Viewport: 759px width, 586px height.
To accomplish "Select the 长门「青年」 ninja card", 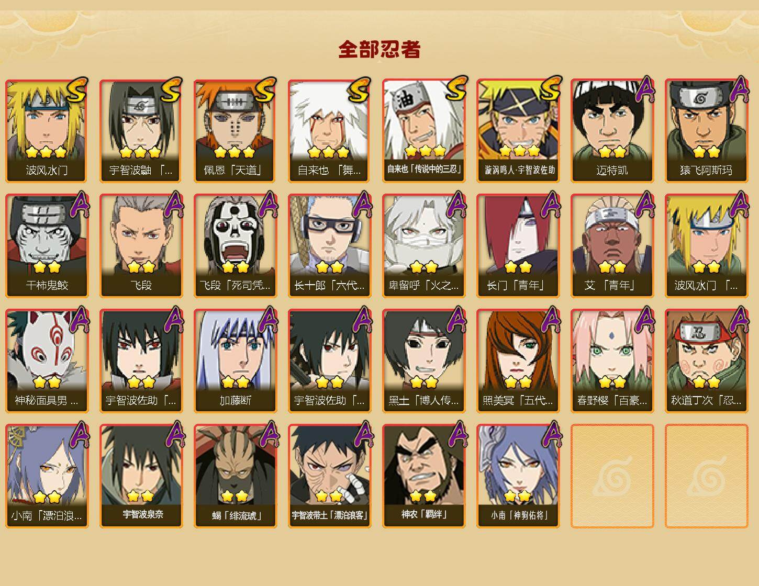I will click(518, 246).
